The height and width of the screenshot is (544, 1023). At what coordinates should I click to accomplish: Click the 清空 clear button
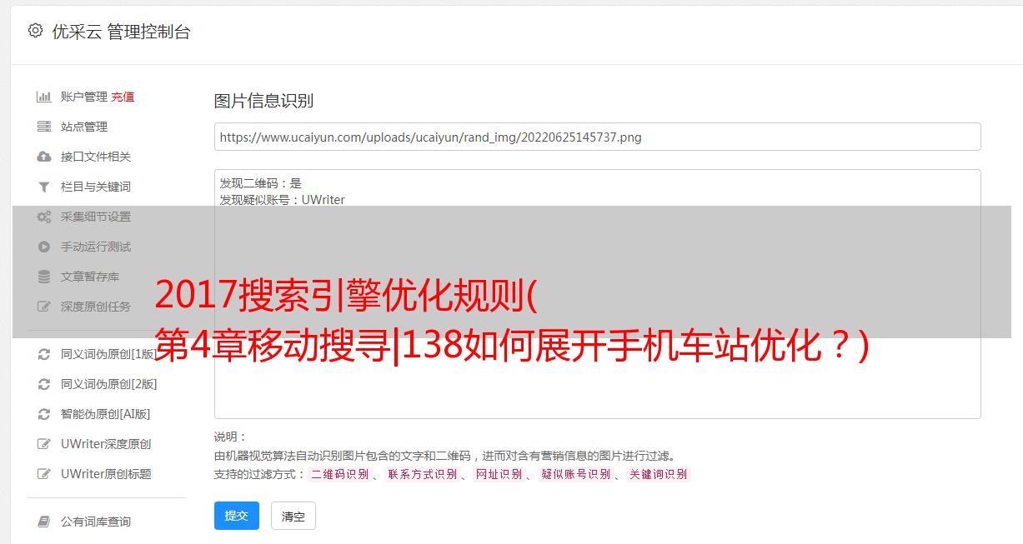click(x=293, y=516)
